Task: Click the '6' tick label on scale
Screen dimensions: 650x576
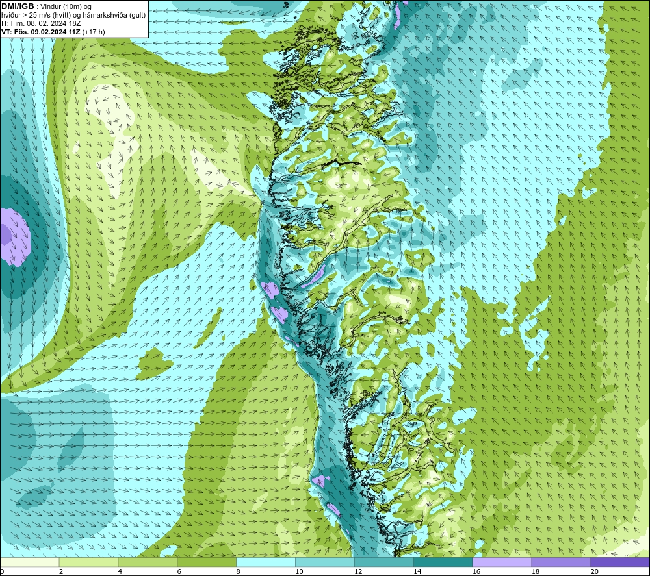Action: pos(179,571)
